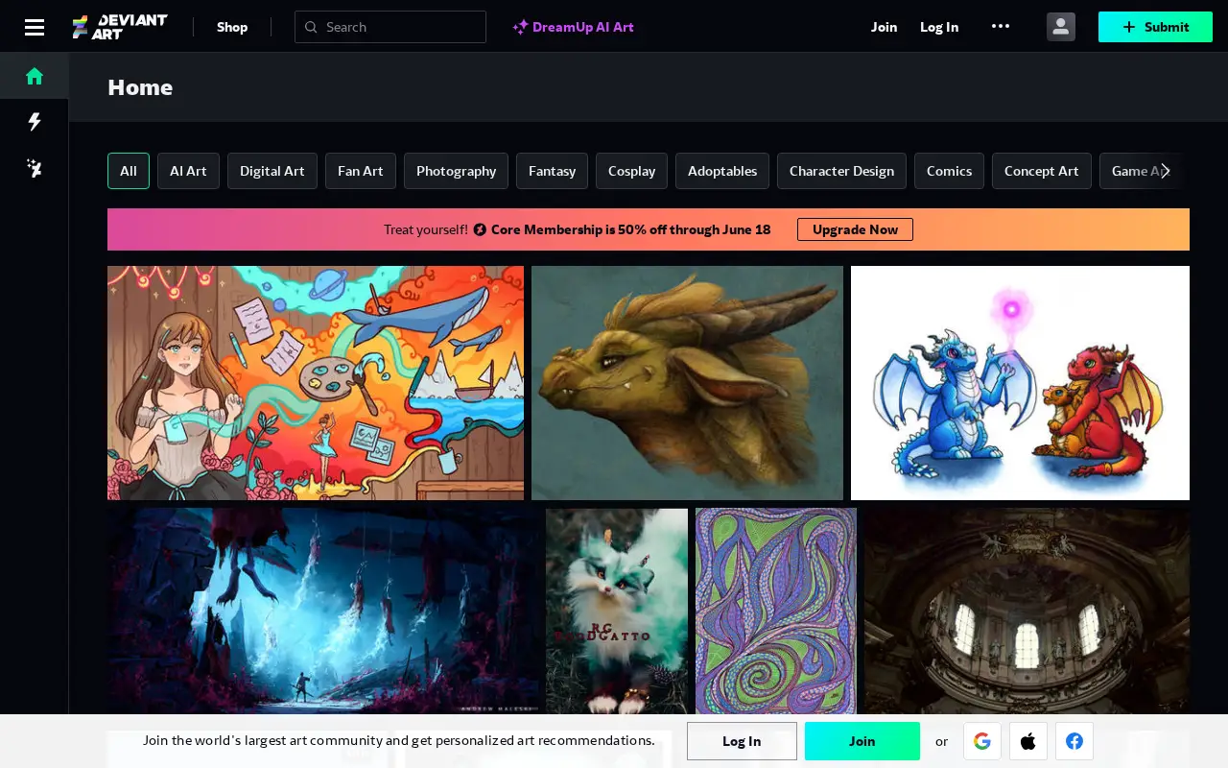Open the hamburger navigation menu
Image resolution: width=1228 pixels, height=768 pixels.
pos(35,27)
